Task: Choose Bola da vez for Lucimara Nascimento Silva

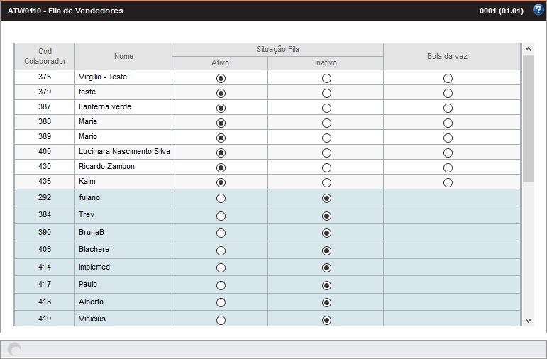Action: [x=448, y=153]
